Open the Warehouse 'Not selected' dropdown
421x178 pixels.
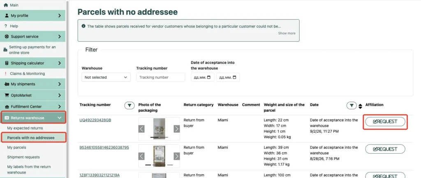pos(106,77)
